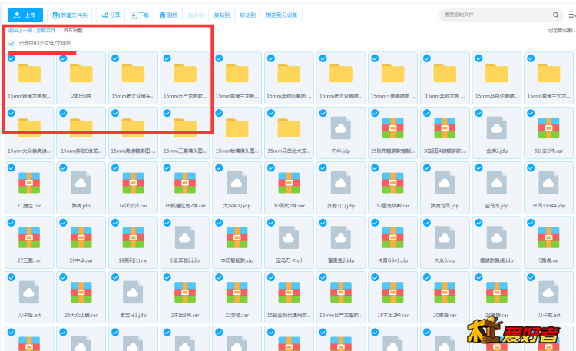Click the 奔驰3(1).jdp file icon
The height and width of the screenshot is (351, 576).
pos(340,182)
